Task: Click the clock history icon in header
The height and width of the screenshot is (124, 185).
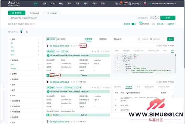Action: [x=125, y=3]
